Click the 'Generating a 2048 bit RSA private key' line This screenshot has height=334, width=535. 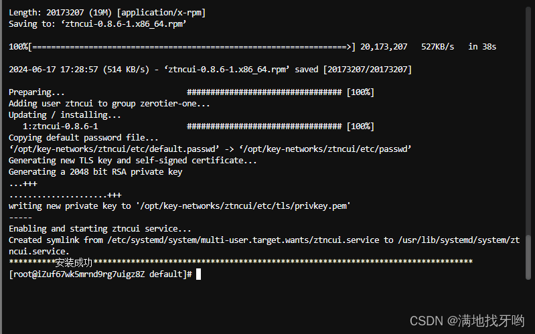96,172
